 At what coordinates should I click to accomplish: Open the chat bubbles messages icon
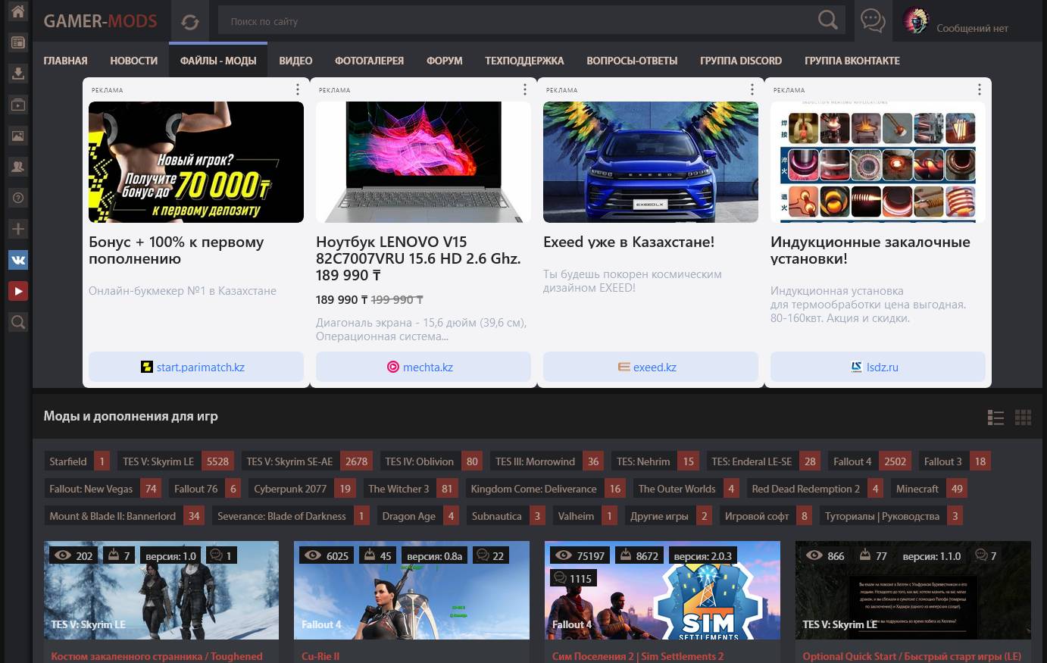click(x=873, y=21)
